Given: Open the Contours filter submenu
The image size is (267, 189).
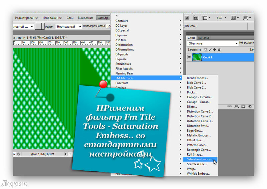Looking at the screenshot, I should (x=147, y=21).
